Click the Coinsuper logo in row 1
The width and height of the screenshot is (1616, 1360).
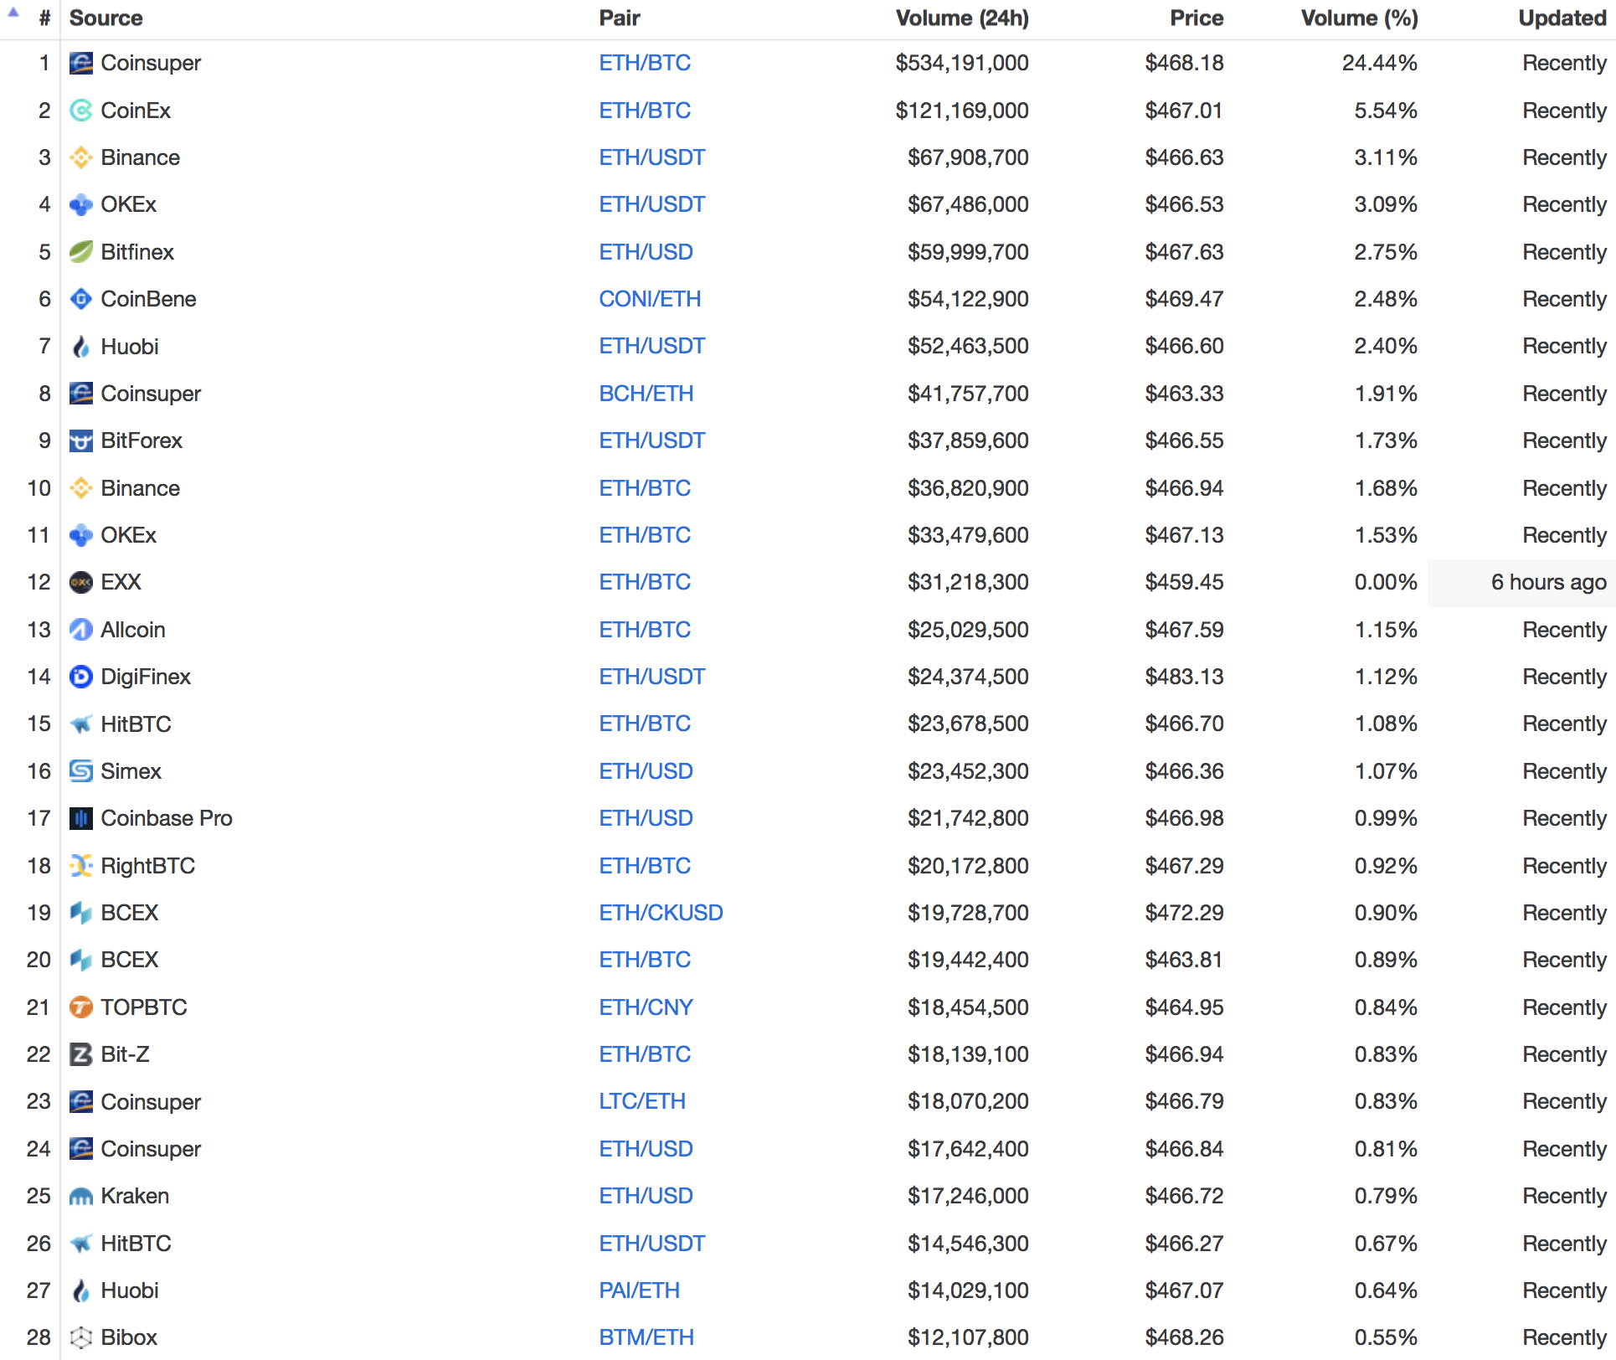point(80,63)
